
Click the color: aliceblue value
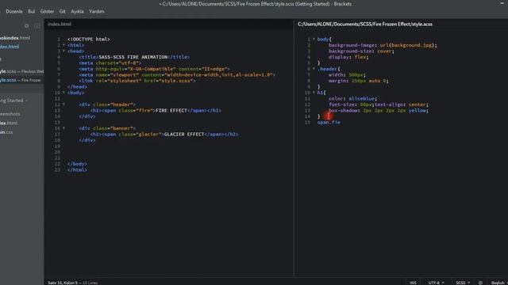pos(363,98)
